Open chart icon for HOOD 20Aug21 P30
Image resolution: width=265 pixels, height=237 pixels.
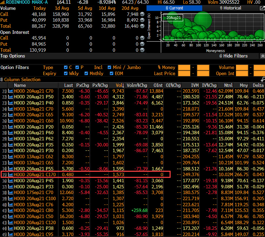pos(10,151)
